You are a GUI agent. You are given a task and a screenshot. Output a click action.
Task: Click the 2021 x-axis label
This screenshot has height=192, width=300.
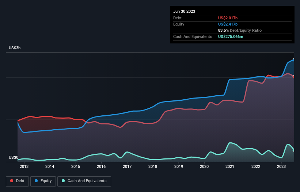pyautogui.click(x=230, y=166)
